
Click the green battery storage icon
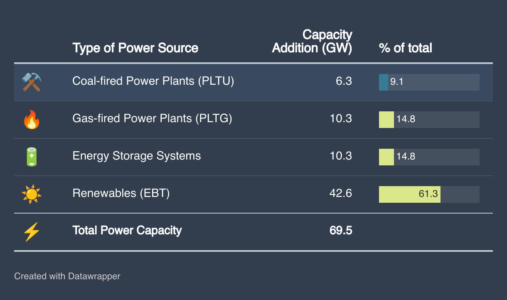32,157
